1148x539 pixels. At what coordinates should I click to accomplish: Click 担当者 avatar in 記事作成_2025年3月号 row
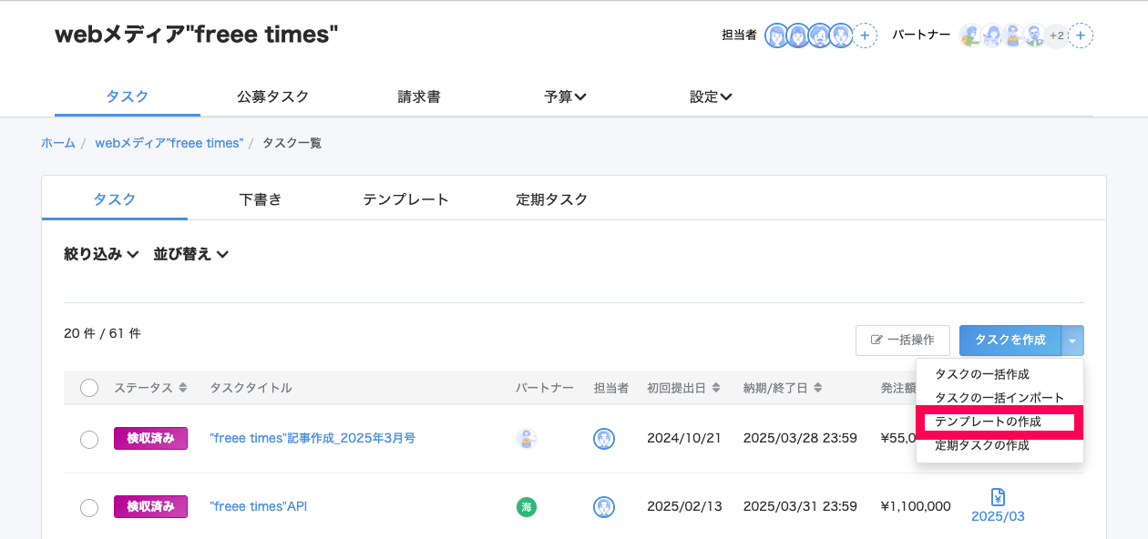603,439
